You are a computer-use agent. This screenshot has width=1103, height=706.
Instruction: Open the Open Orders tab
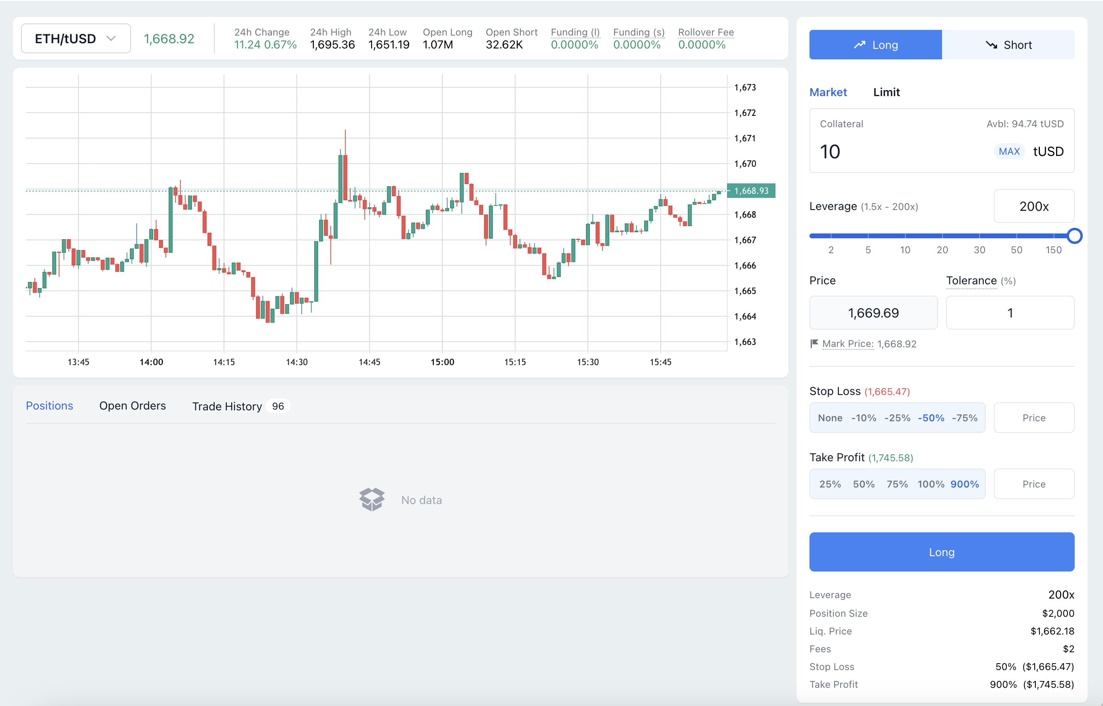tap(133, 406)
